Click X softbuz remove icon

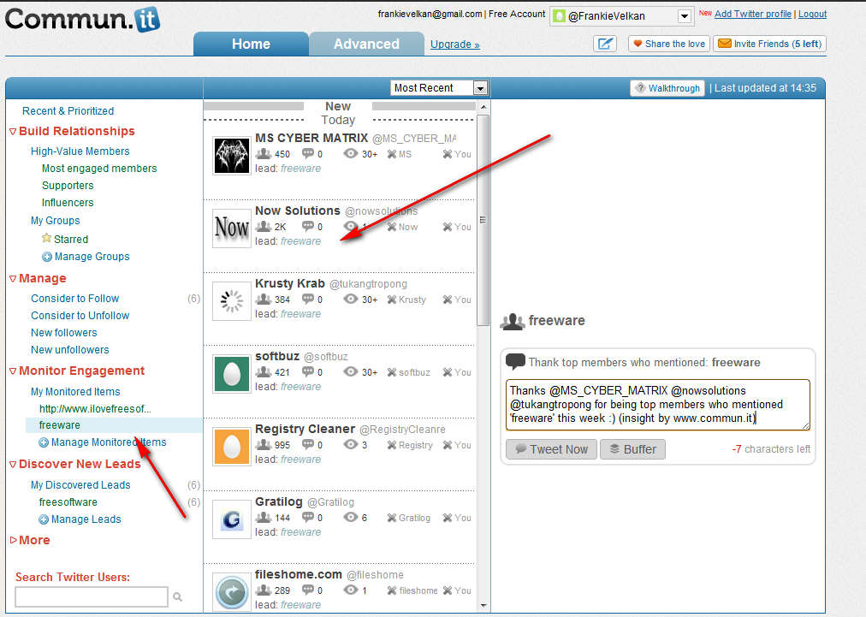[392, 372]
